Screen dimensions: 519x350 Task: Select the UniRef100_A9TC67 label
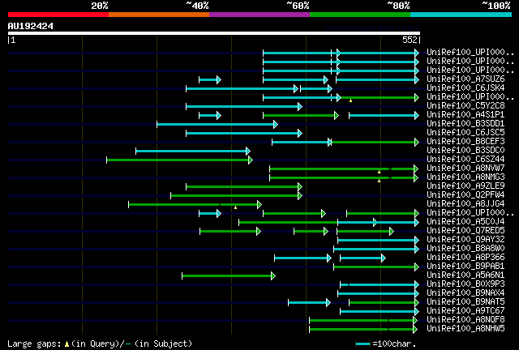pos(465,311)
